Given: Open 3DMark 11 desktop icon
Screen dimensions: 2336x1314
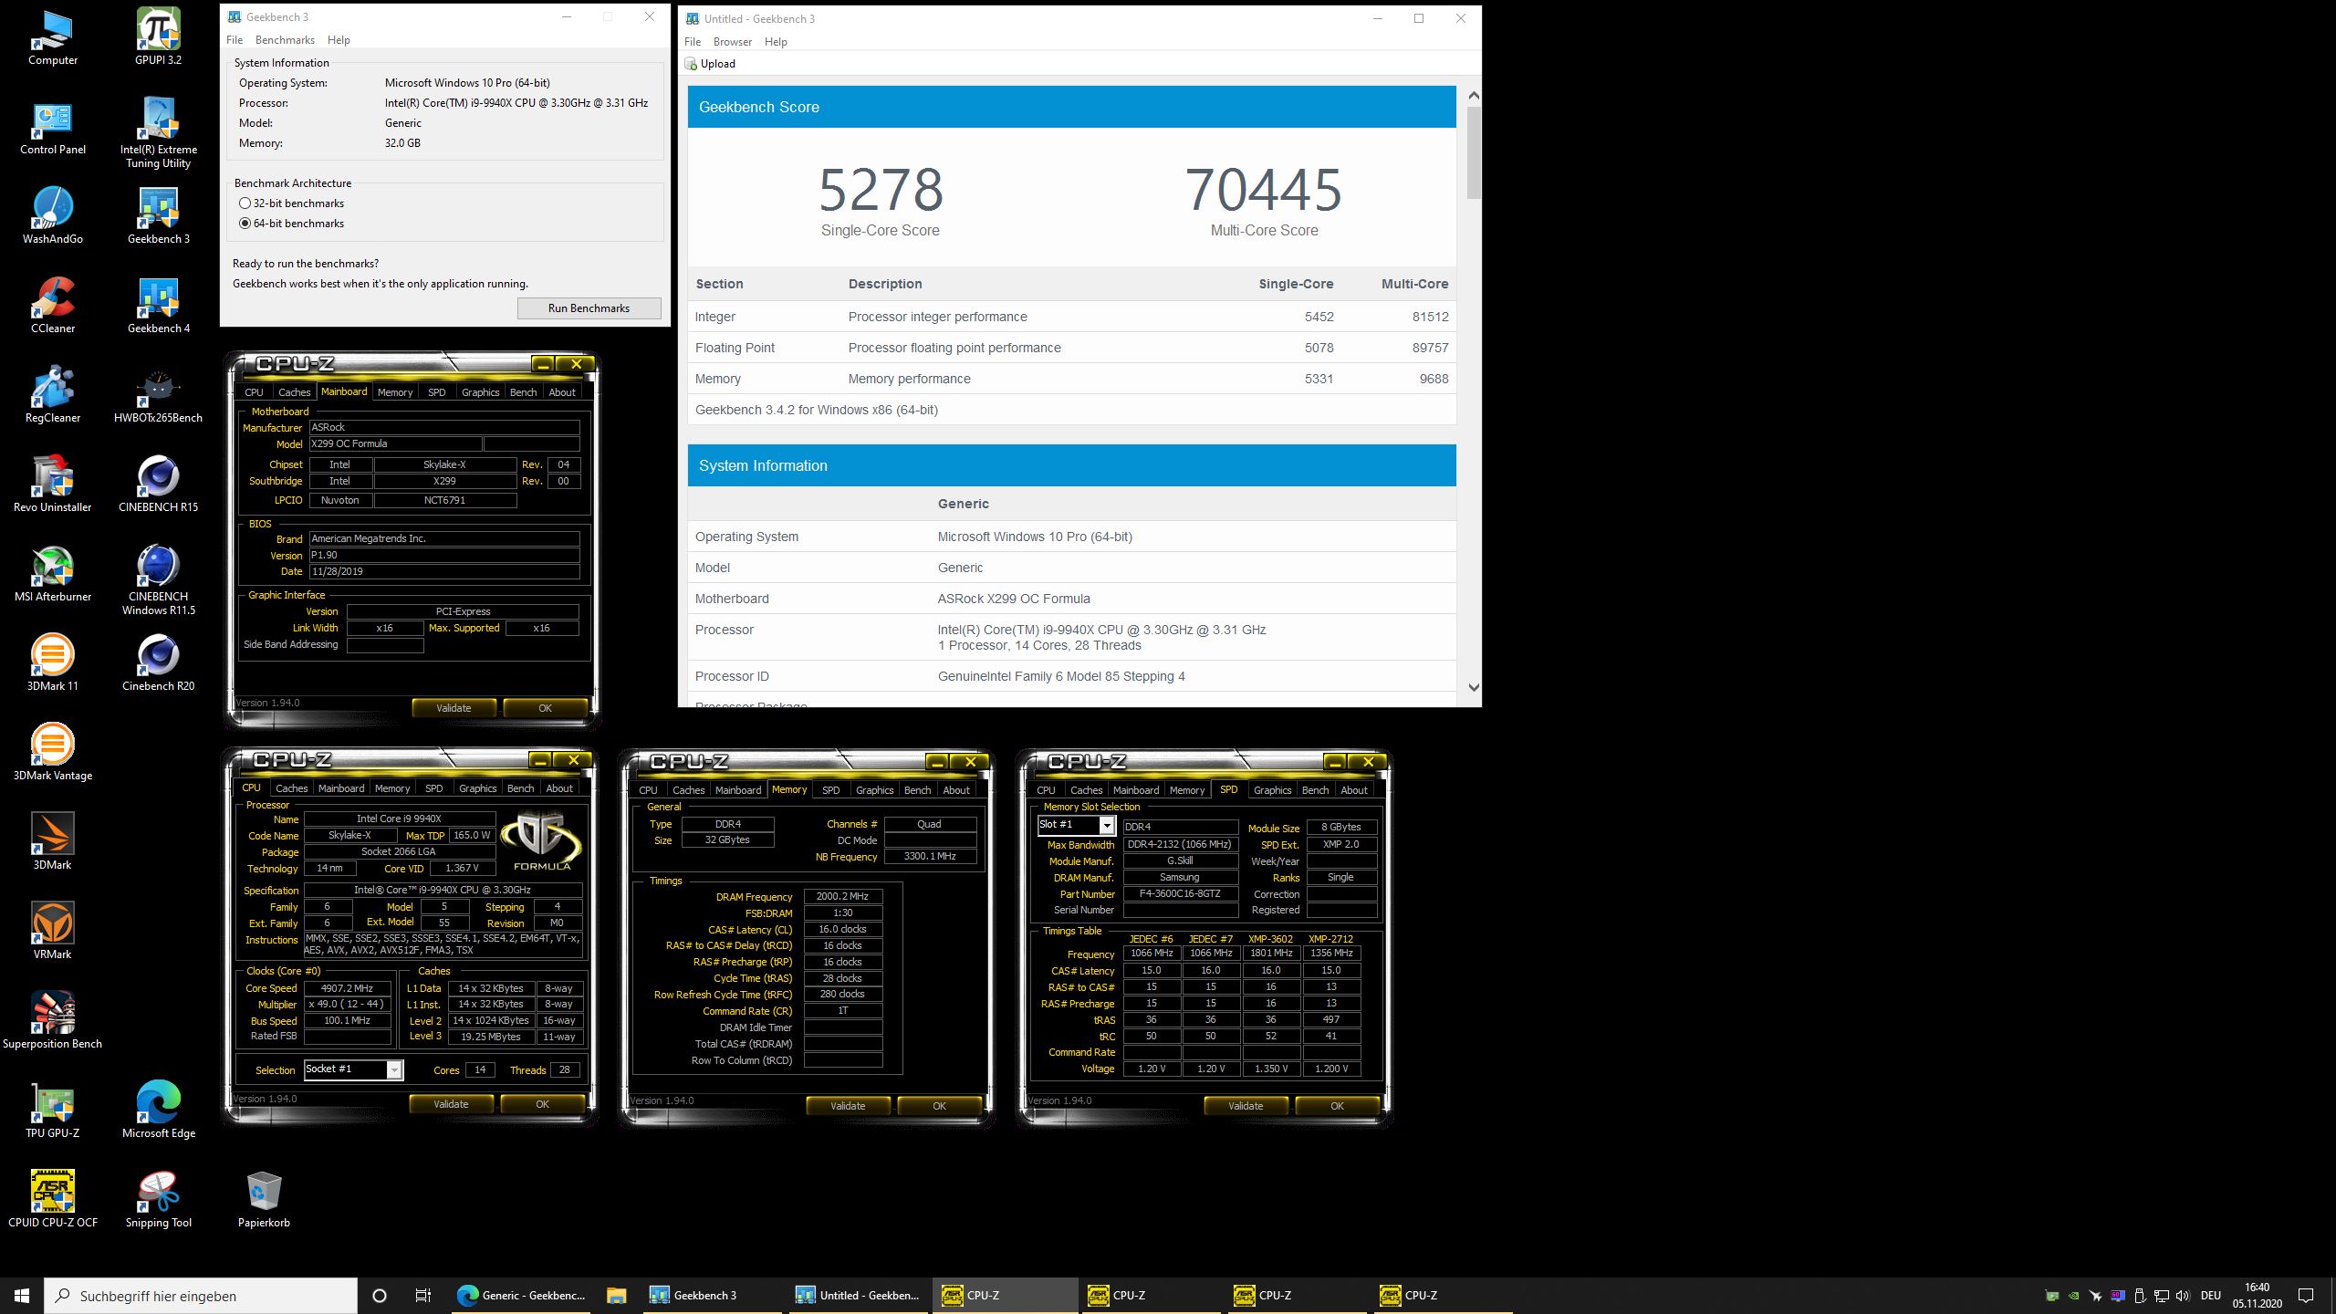Looking at the screenshot, I should [53, 663].
